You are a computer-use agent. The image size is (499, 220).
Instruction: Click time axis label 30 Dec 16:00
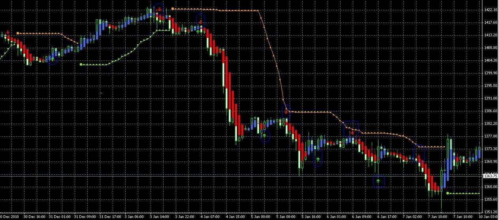pyautogui.click(x=34, y=217)
